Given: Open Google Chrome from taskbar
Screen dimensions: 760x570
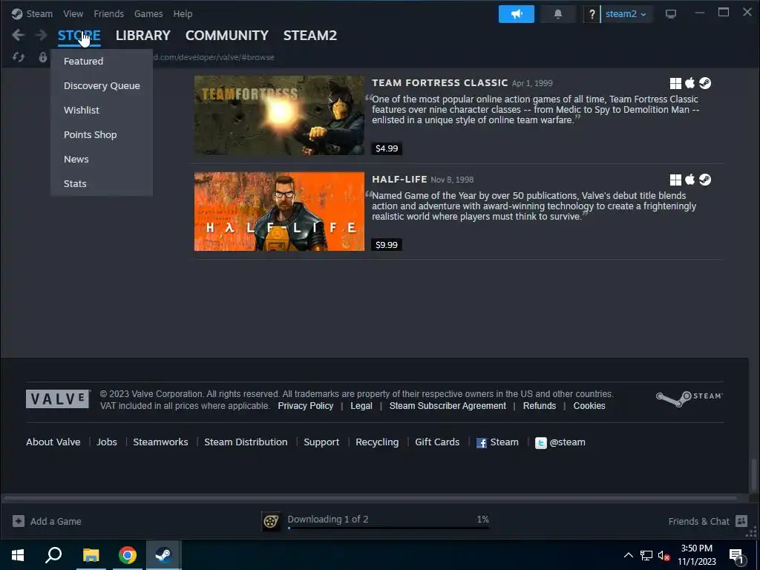Looking at the screenshot, I should click(x=128, y=555).
